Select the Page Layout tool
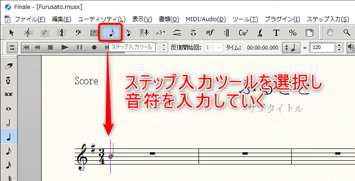 coord(309,33)
